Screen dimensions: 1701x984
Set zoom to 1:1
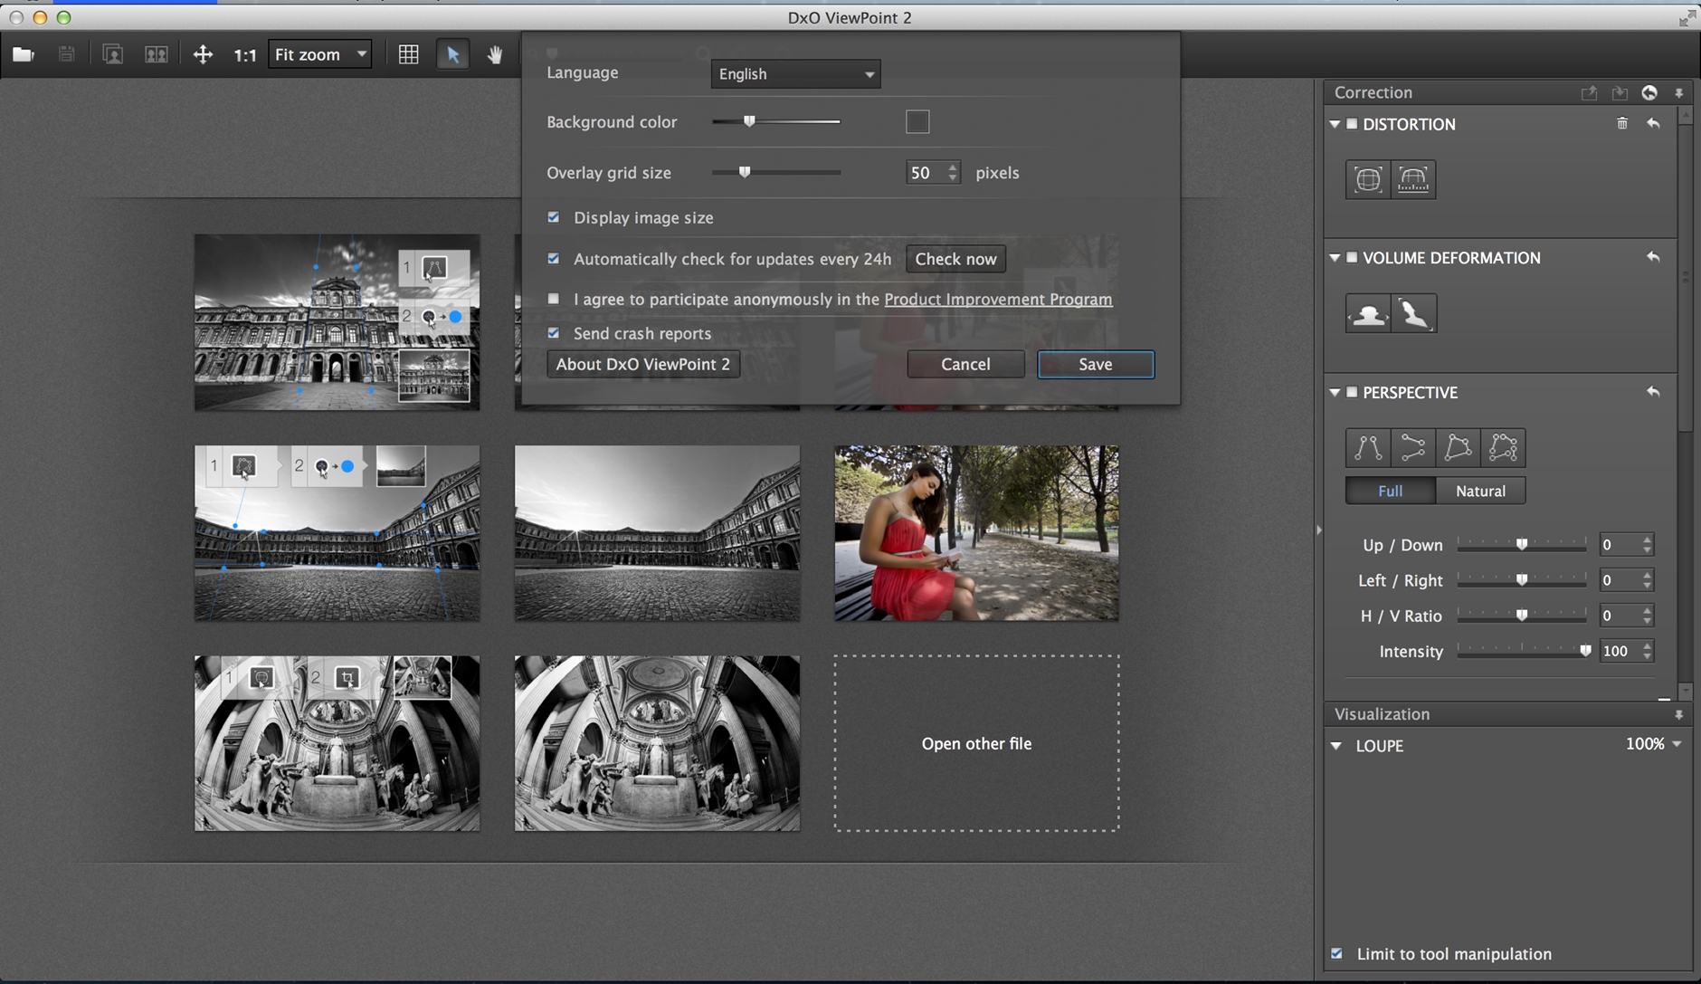coord(245,55)
